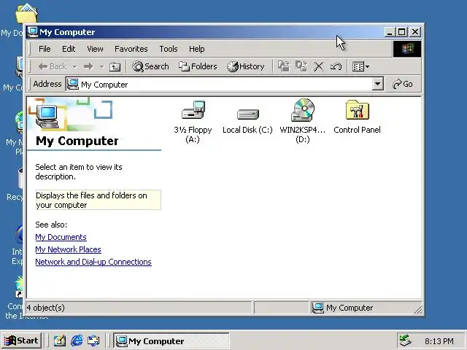
Task: Open the File menu
Action: [45, 49]
